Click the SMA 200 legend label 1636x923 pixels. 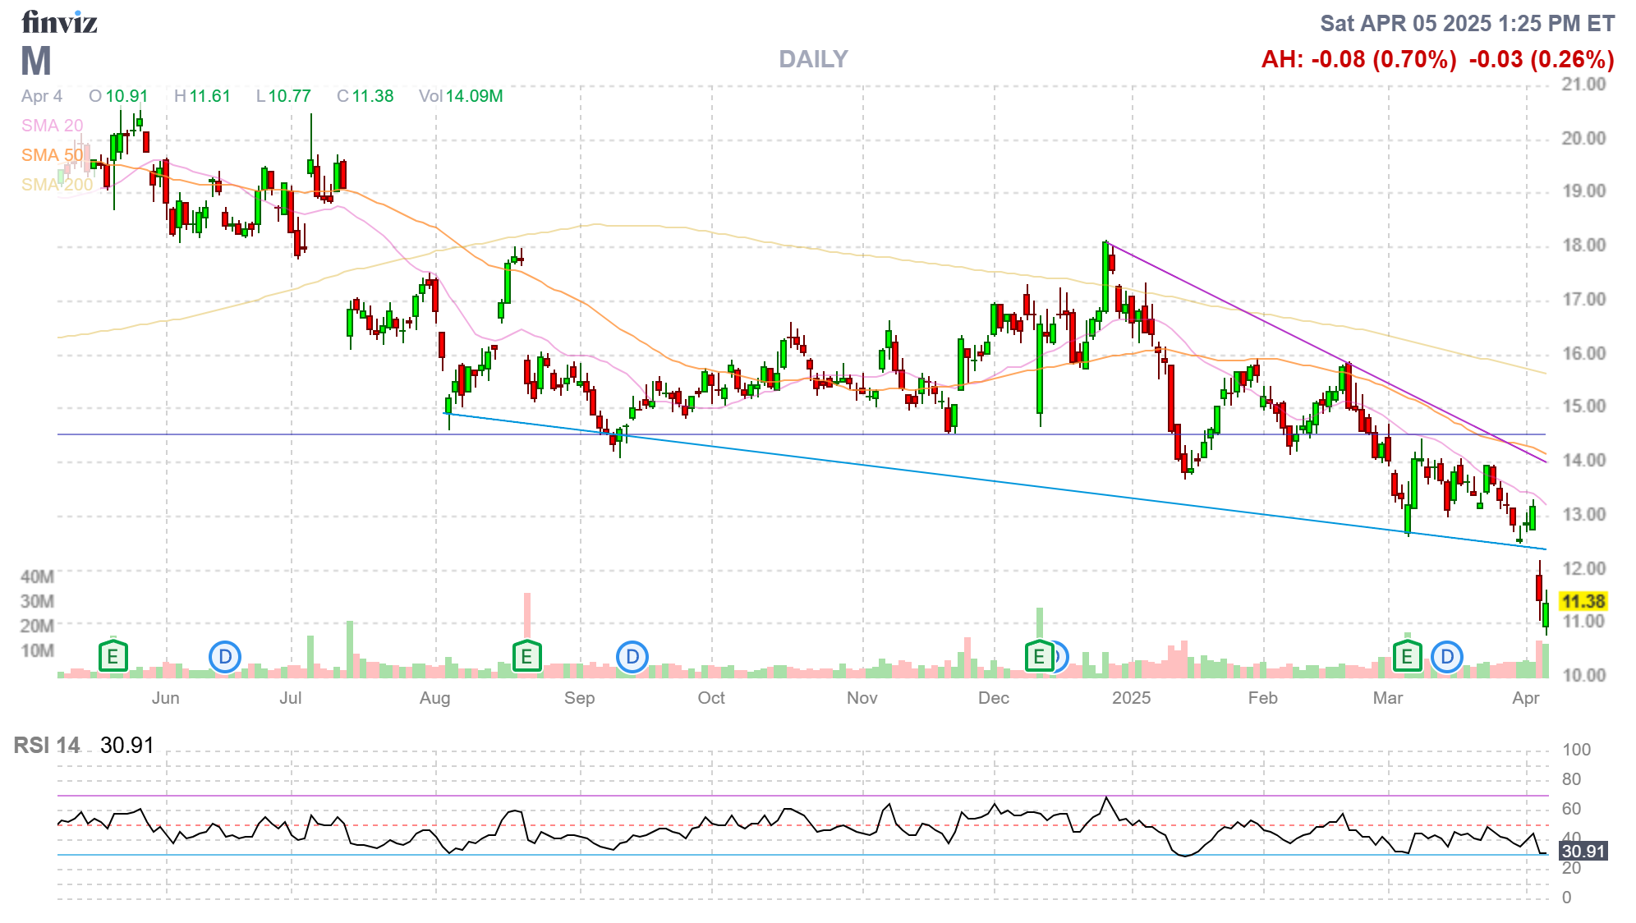click(57, 185)
